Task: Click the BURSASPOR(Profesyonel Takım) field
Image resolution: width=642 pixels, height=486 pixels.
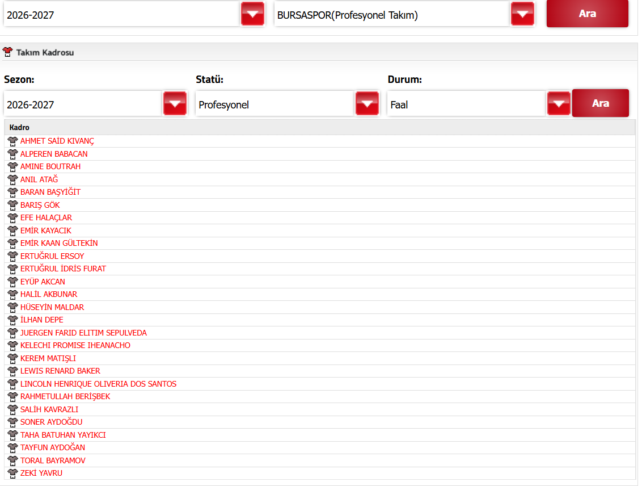Action: click(x=392, y=15)
